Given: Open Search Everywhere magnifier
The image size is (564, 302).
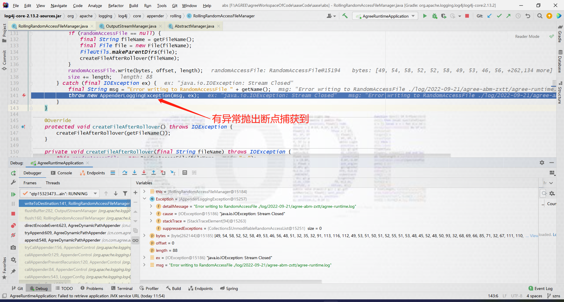Looking at the screenshot, I should [540, 16].
